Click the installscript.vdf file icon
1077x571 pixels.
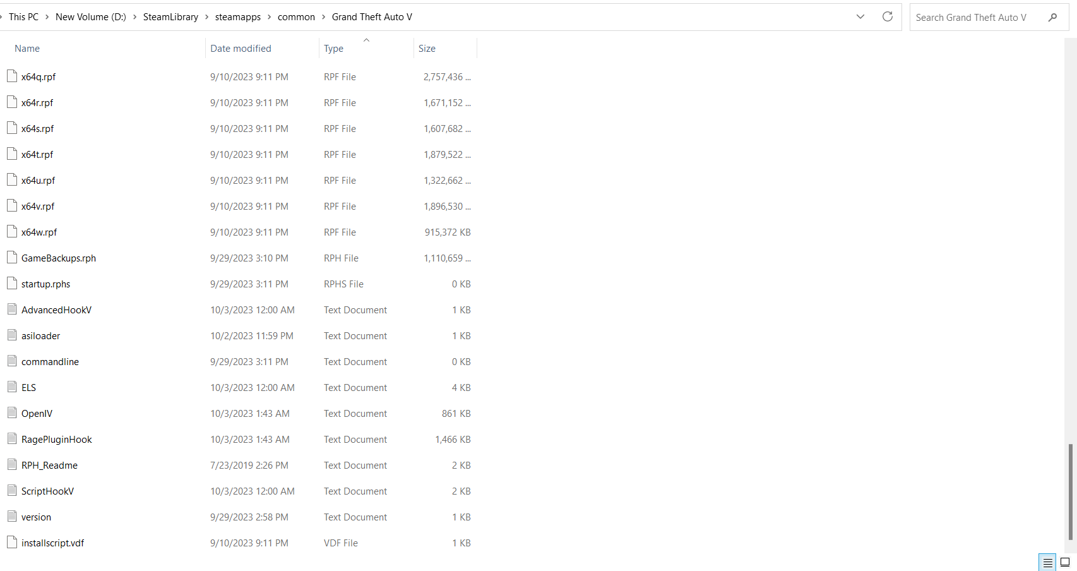pyautogui.click(x=12, y=543)
